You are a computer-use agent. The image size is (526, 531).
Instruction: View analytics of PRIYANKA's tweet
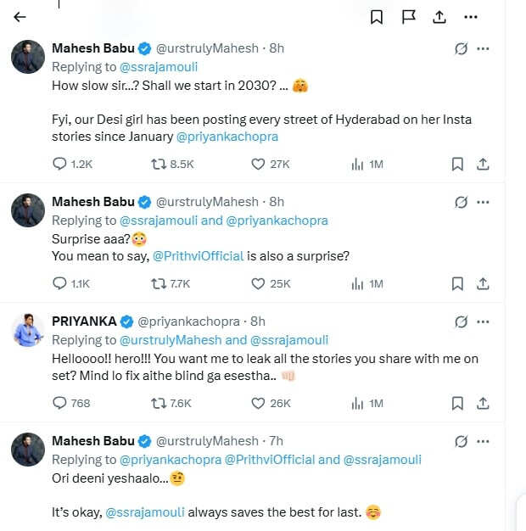tap(357, 403)
